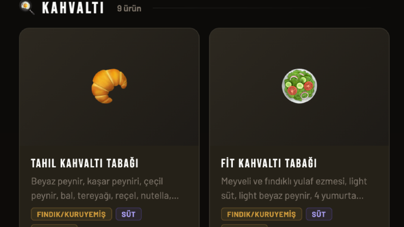404x227 pixels.
Task: Click the frying pan egg icon beside KAHVALTI
Action: [27, 7]
